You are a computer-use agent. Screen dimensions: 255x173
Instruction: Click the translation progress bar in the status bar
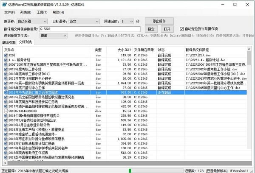pyautogui.click(x=156, y=171)
